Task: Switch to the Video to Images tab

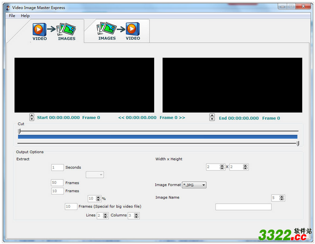Action: pyautogui.click(x=54, y=31)
